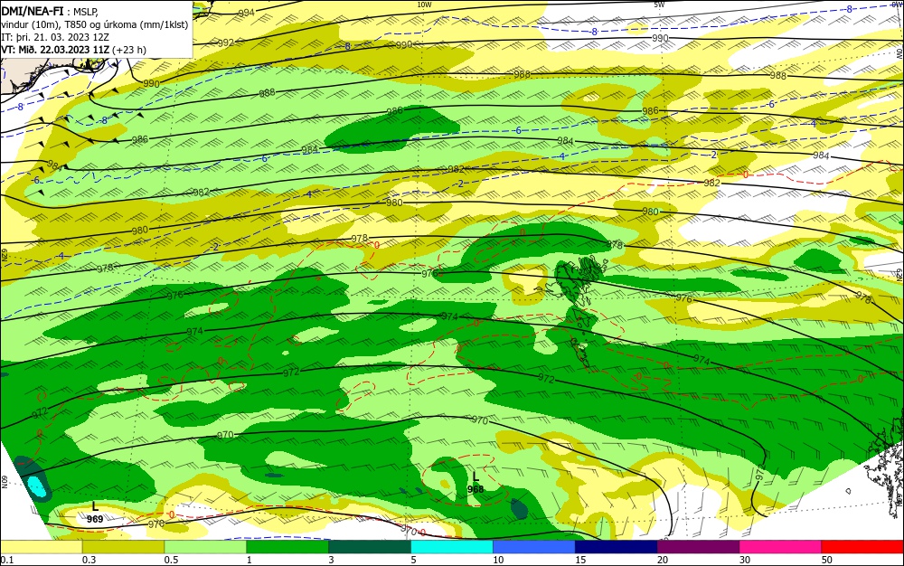Click the 5W longitude label
The image size is (904, 566).
(x=660, y=5)
